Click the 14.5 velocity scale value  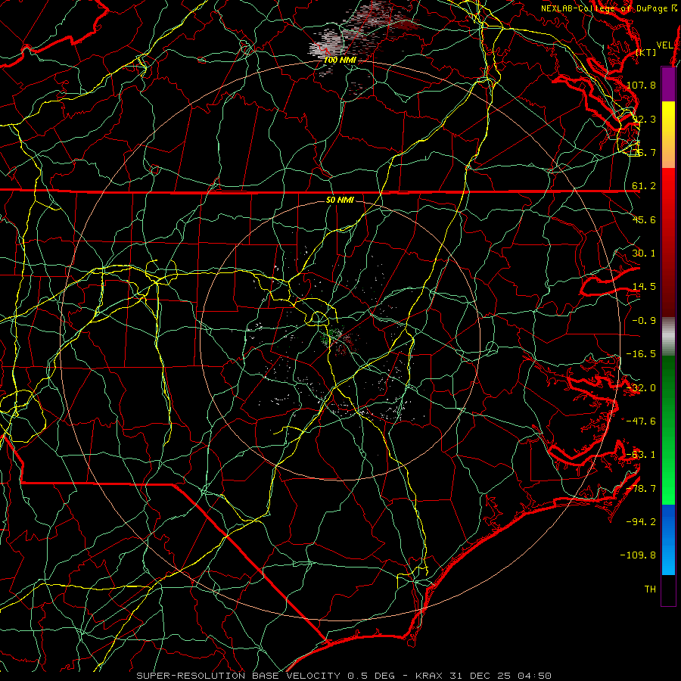[x=644, y=287]
